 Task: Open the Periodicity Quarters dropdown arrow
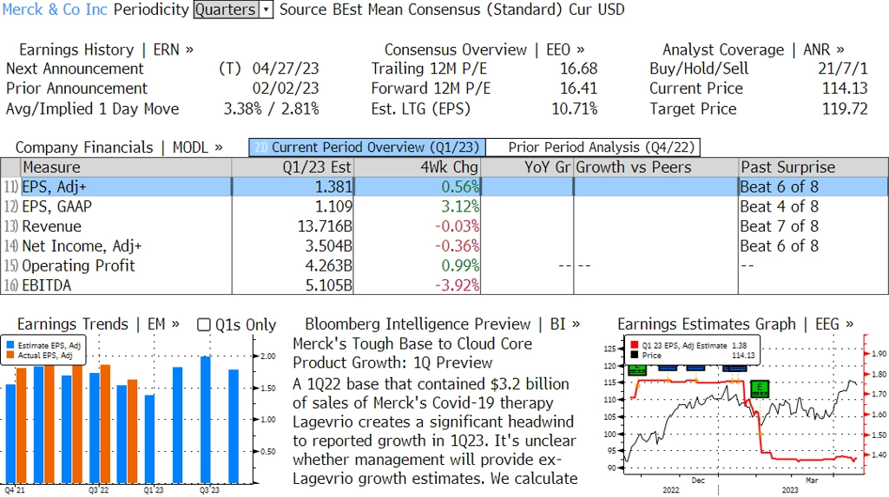(266, 10)
